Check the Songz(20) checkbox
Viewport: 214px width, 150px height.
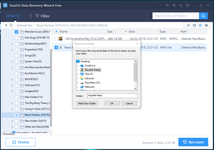tap(16, 56)
